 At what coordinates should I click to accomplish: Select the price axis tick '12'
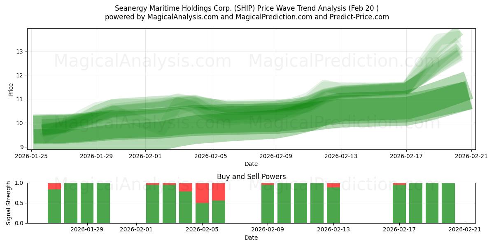click(x=20, y=75)
